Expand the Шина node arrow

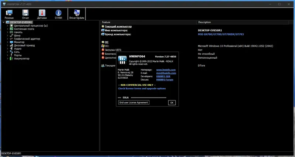tap(7, 35)
